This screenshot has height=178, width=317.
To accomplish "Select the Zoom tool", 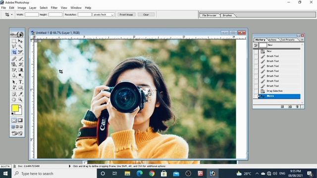I will pos(20,99).
